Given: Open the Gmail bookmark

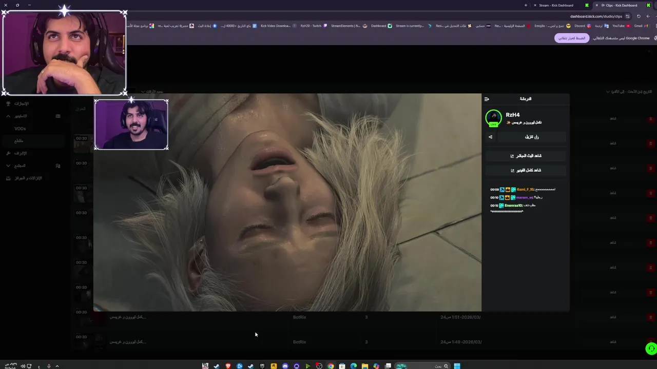Looking at the screenshot, I should tap(641, 26).
